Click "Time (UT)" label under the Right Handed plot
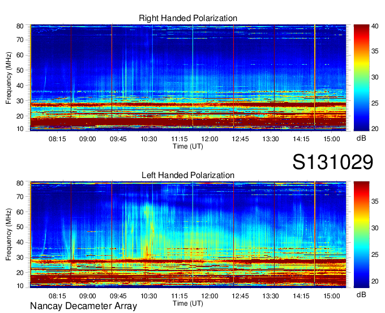This screenshot has height=313, width=385. tap(188, 146)
